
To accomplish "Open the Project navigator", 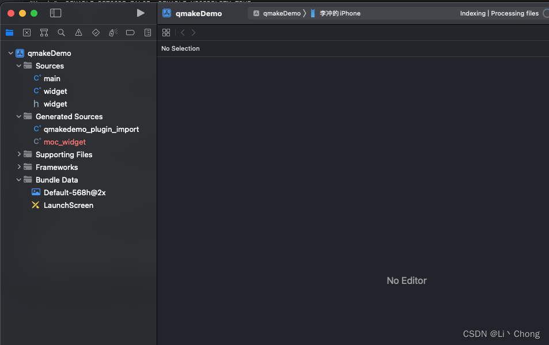I will coord(9,33).
